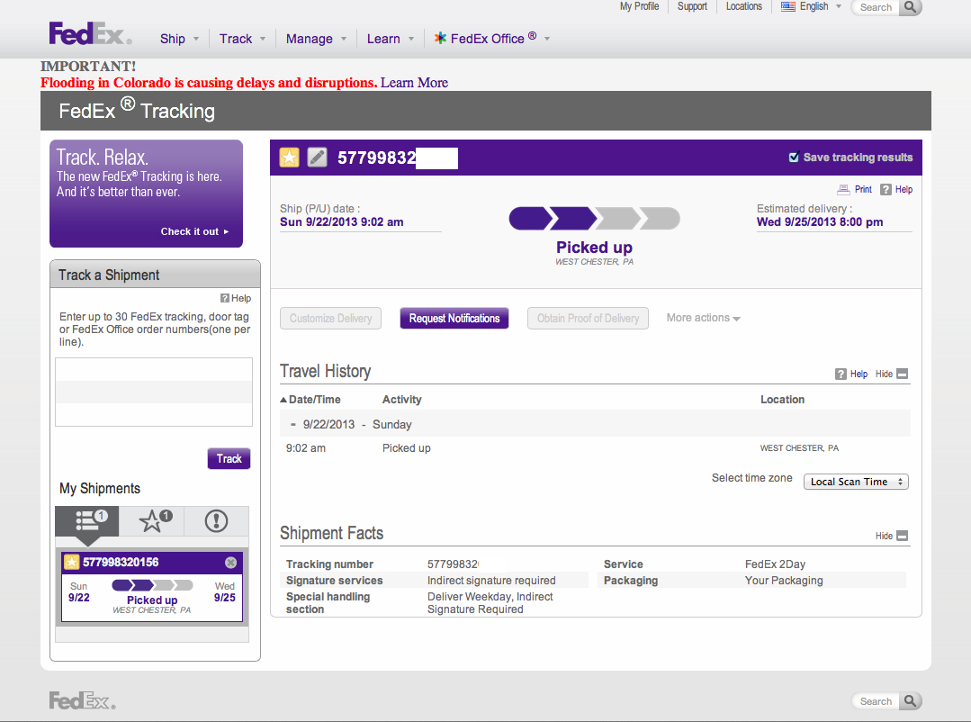The image size is (971, 722).
Task: Click the US flag language icon
Action: pos(787,7)
